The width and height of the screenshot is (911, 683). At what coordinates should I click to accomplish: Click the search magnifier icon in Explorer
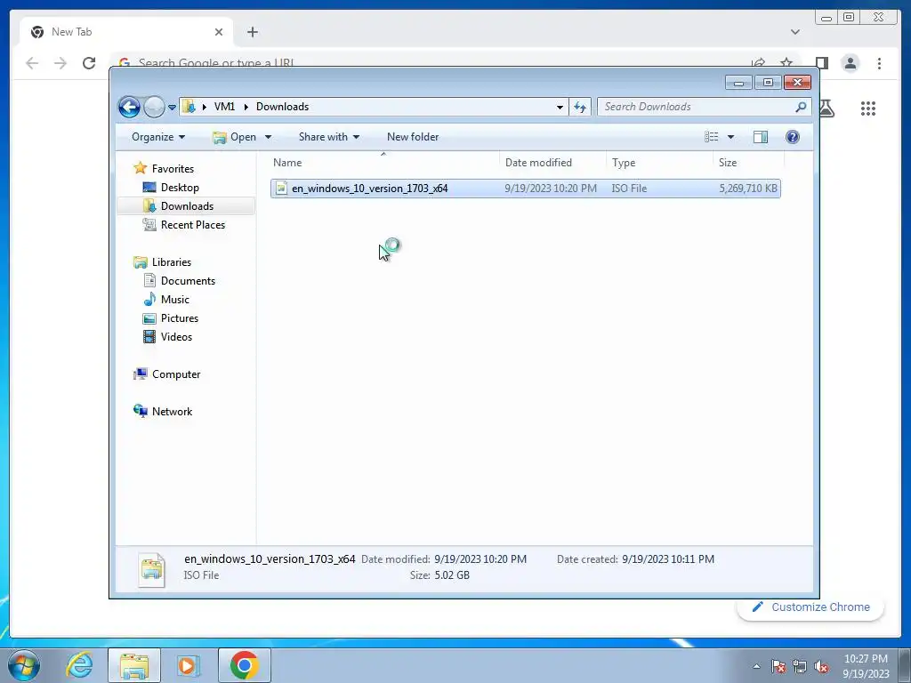pyautogui.click(x=801, y=107)
